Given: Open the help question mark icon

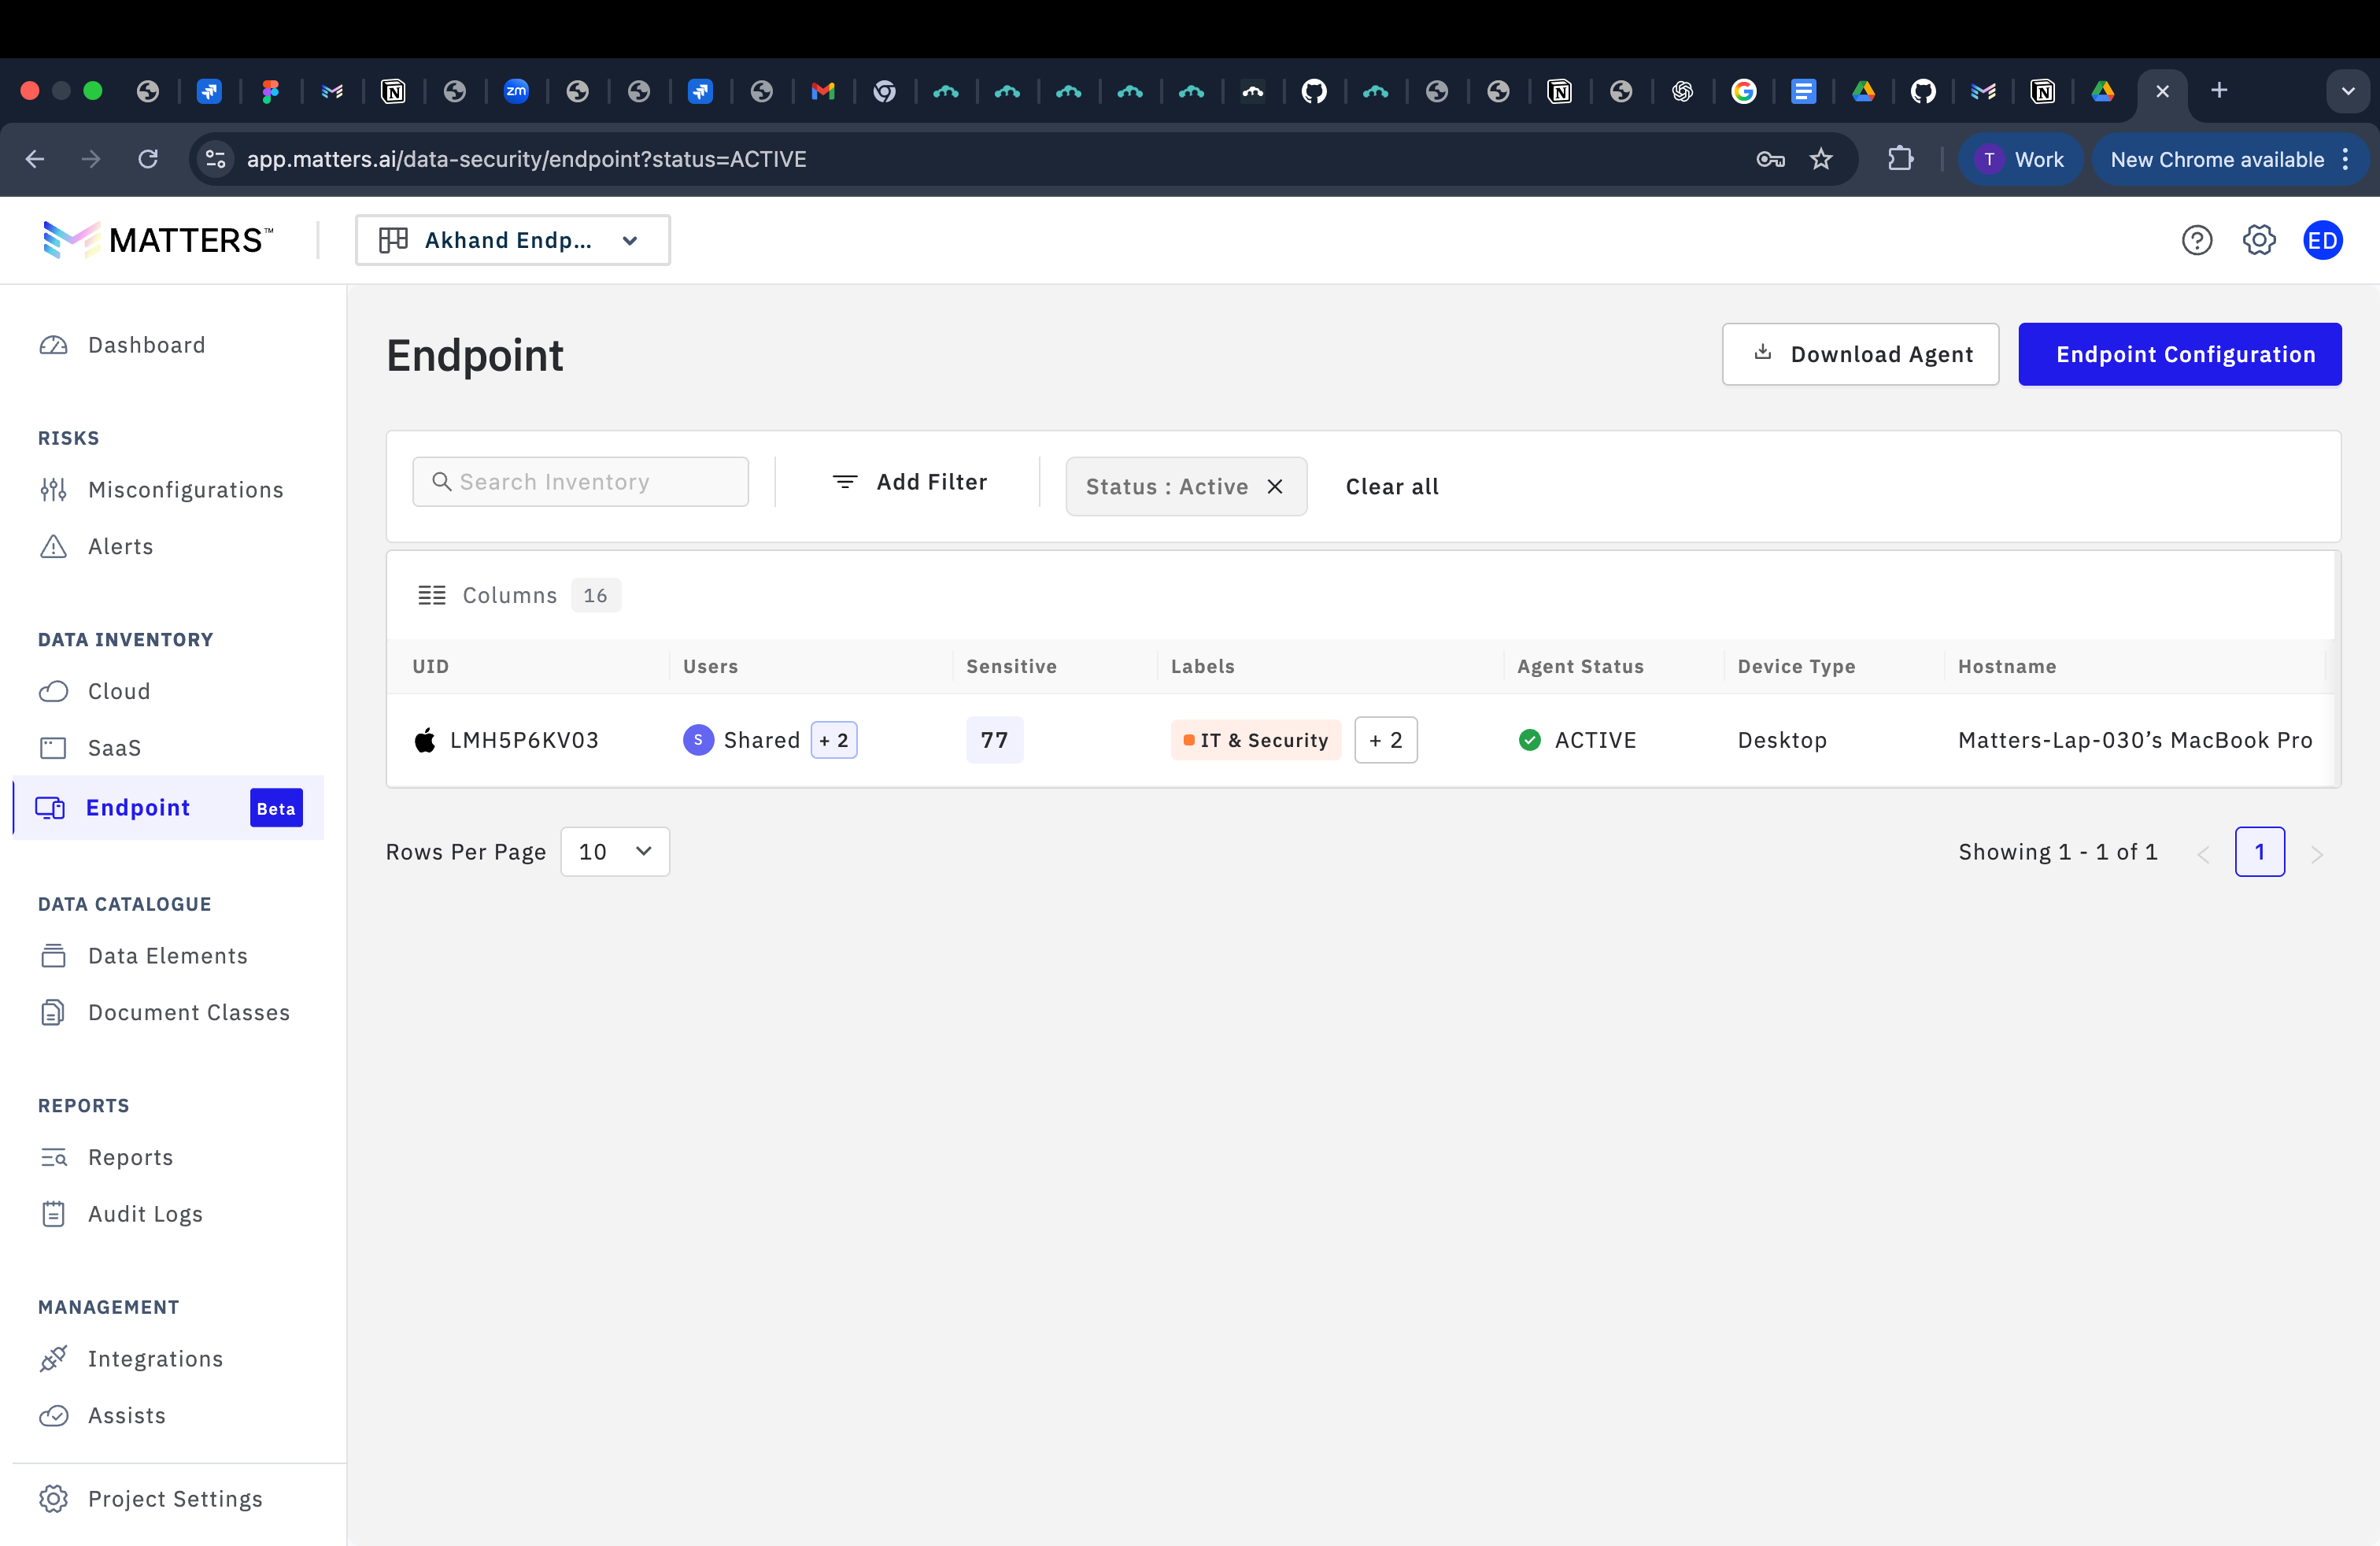Looking at the screenshot, I should [x=2196, y=240].
